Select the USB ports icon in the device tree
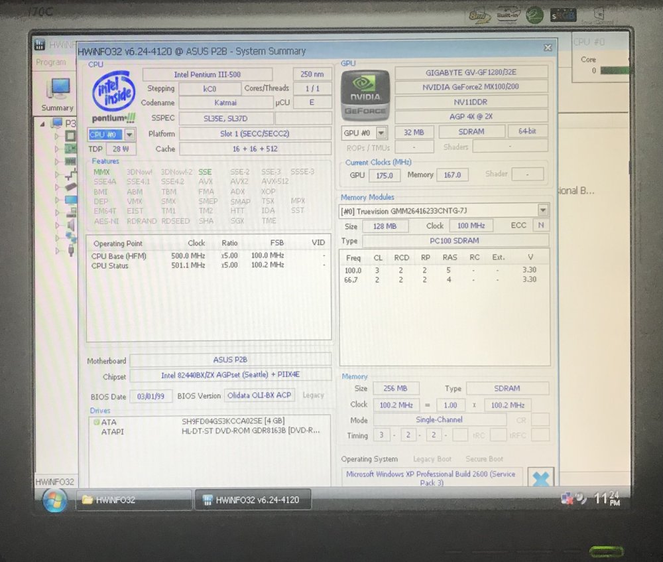Screen dimensions: 663x562 click(70, 249)
